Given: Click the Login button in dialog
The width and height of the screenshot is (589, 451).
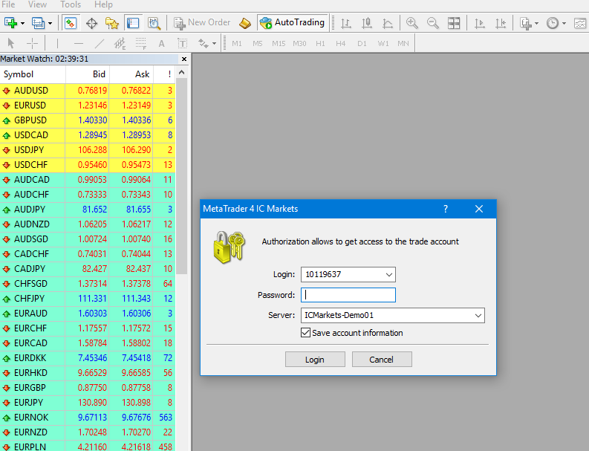Looking at the screenshot, I should [315, 360].
